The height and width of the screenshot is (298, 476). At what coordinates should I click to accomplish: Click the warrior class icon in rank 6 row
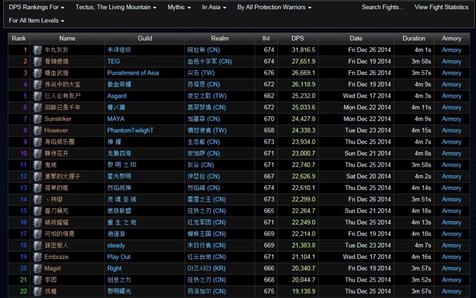[x=37, y=108]
